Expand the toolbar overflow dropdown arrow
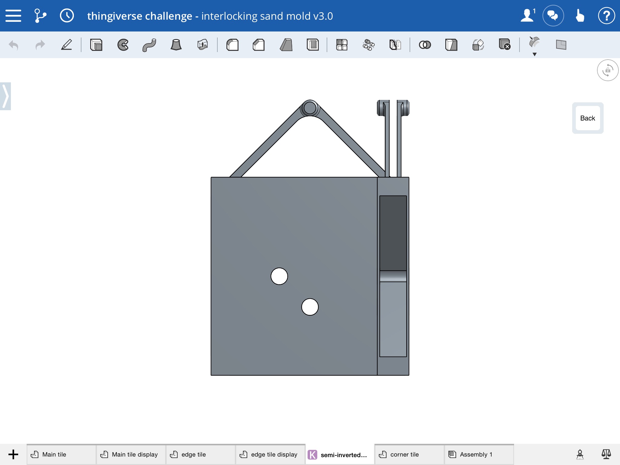 click(535, 54)
